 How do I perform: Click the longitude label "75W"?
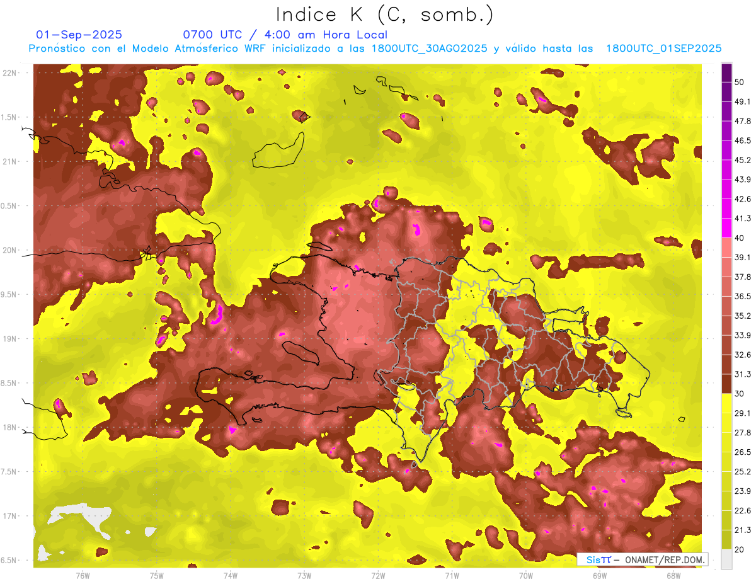pyautogui.click(x=157, y=575)
